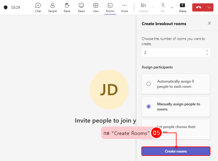
Task: Raise your hand in meeting
Action: 67,8
